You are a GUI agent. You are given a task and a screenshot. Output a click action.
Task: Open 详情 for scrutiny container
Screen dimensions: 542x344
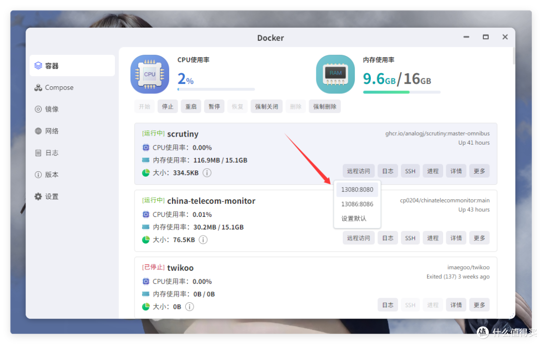(456, 171)
